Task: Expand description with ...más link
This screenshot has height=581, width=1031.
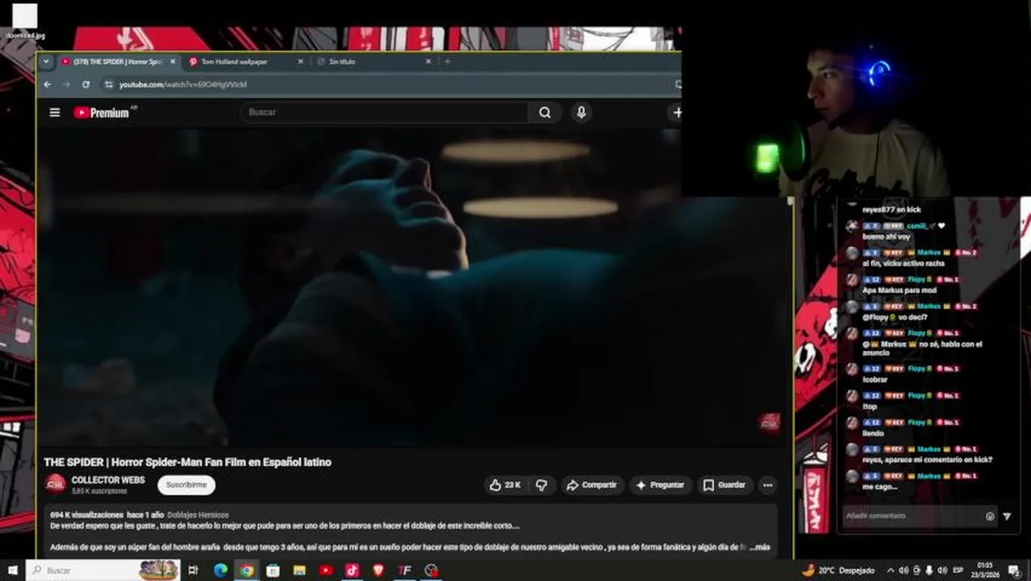Action: coord(760,547)
